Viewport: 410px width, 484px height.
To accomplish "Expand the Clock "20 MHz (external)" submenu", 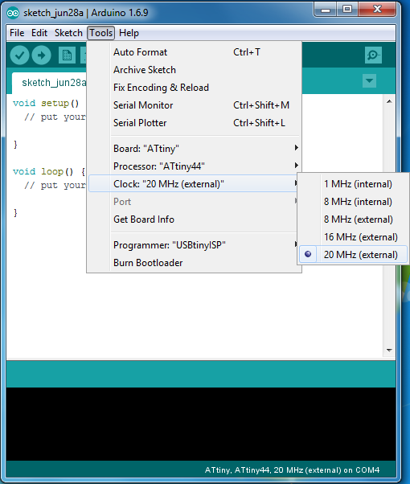I will pyautogui.click(x=194, y=183).
